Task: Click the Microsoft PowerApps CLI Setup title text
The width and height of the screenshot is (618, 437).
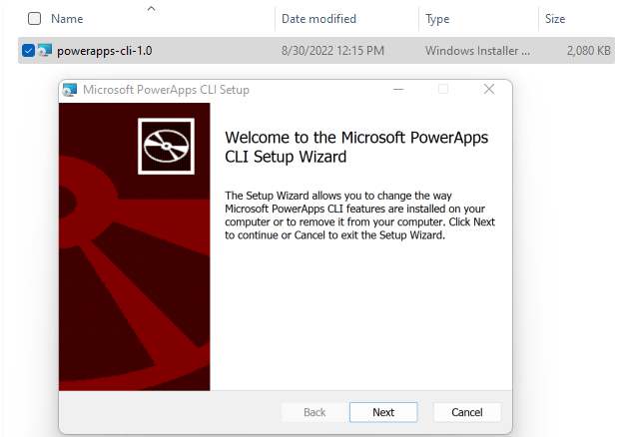Action: [166, 90]
